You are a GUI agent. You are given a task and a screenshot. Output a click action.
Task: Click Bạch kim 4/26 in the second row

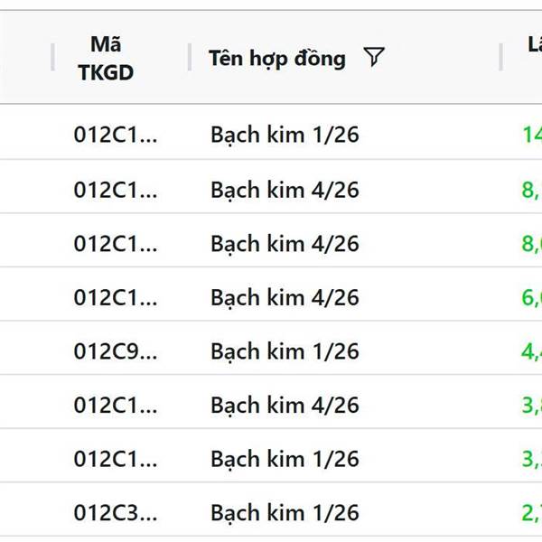pyautogui.click(x=285, y=190)
